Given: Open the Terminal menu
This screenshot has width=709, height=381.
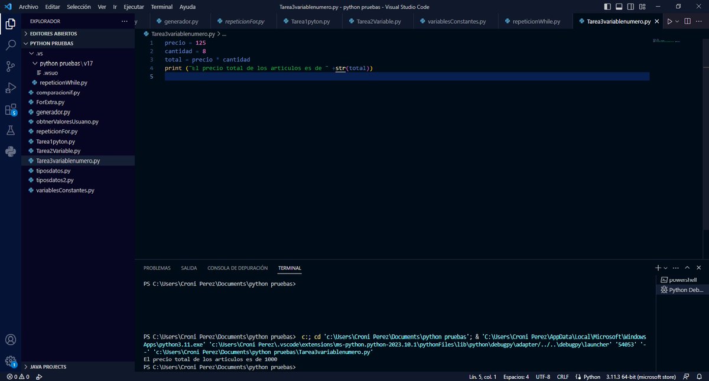Looking at the screenshot, I should (162, 6).
